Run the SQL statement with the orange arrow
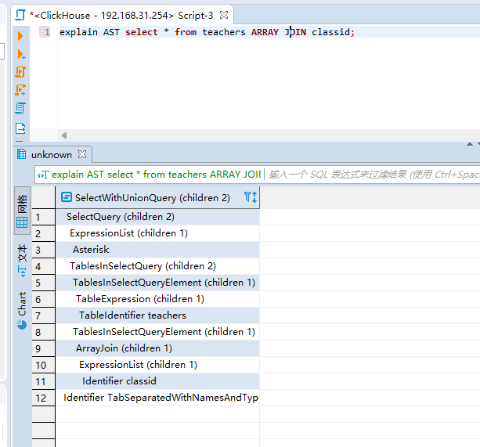Viewport: 480px width, 447px height. pyautogui.click(x=20, y=35)
